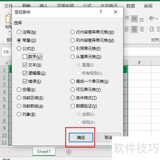Click the previous sheet scroll arrow
This screenshot has height=160, width=160.
pyautogui.click(x=9, y=152)
